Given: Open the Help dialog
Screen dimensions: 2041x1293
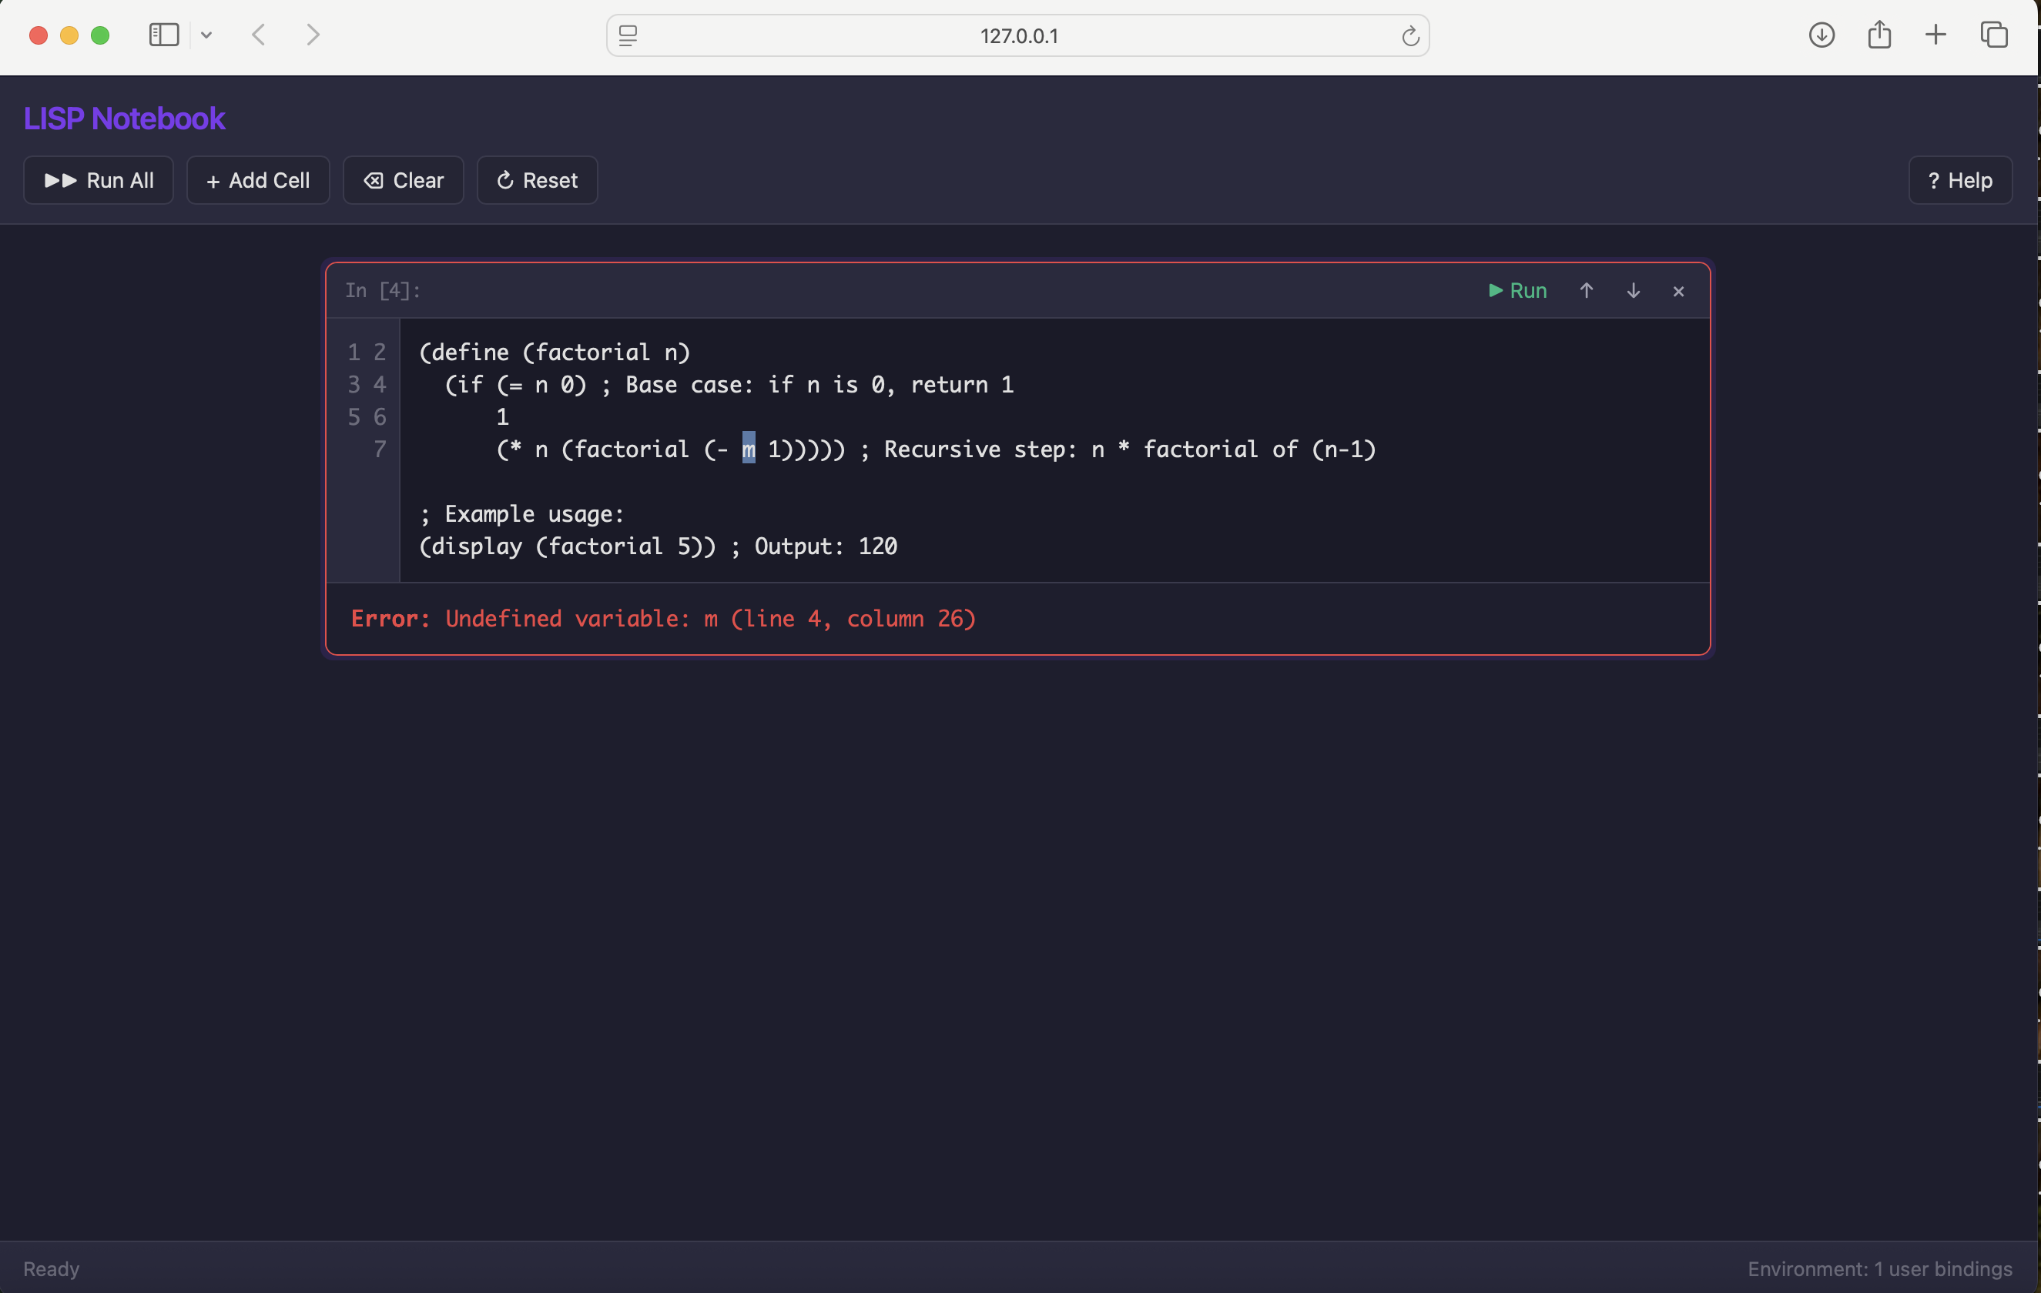Looking at the screenshot, I should (x=1959, y=180).
